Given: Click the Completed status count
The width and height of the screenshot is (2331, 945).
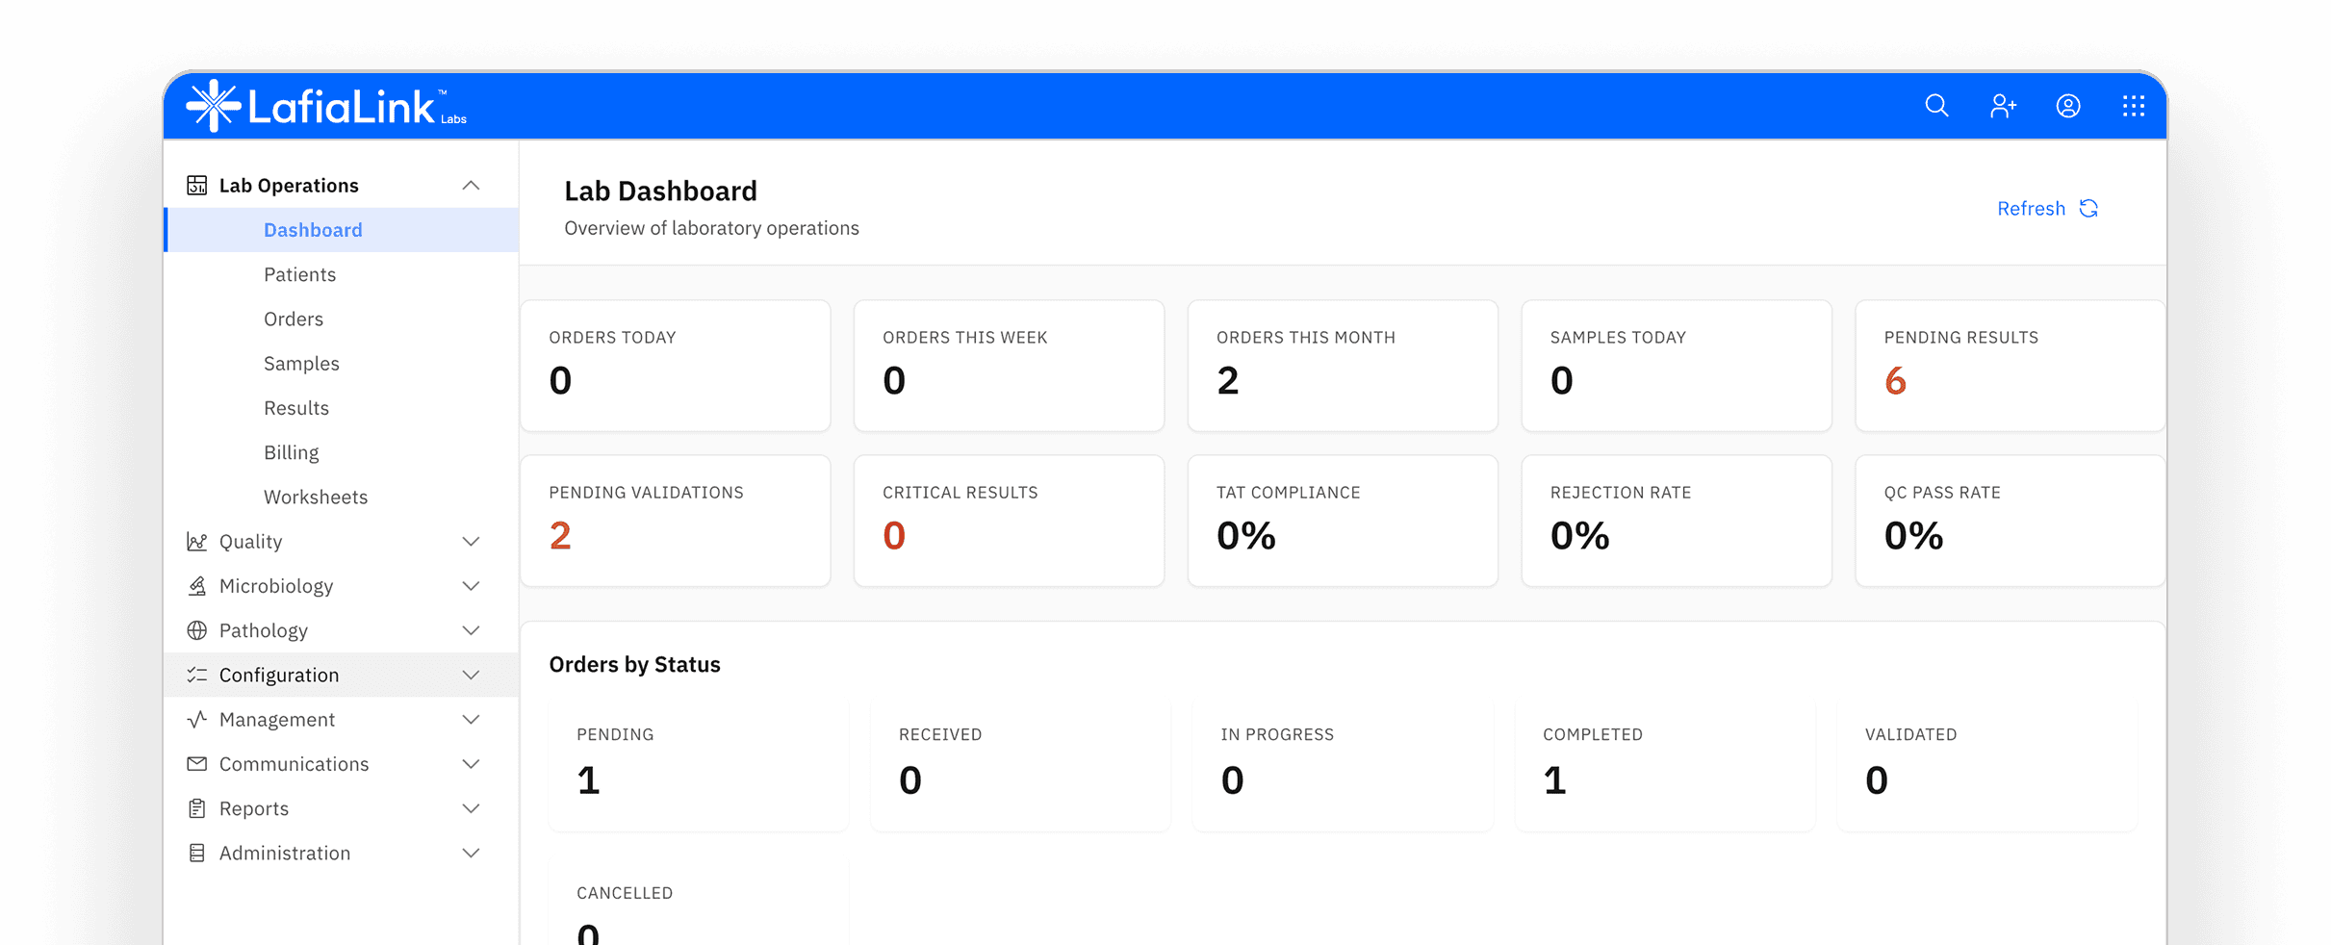Looking at the screenshot, I should point(1554,780).
